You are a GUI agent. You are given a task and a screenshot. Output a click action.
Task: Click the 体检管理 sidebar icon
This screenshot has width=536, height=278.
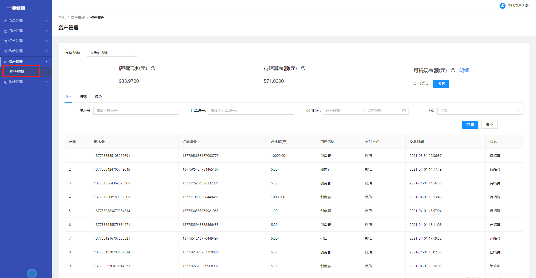6,82
